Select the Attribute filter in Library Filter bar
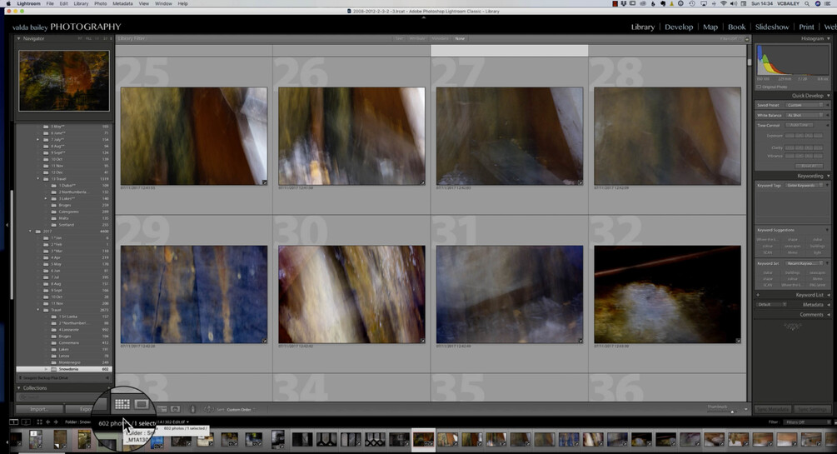The image size is (837, 454). (x=417, y=38)
